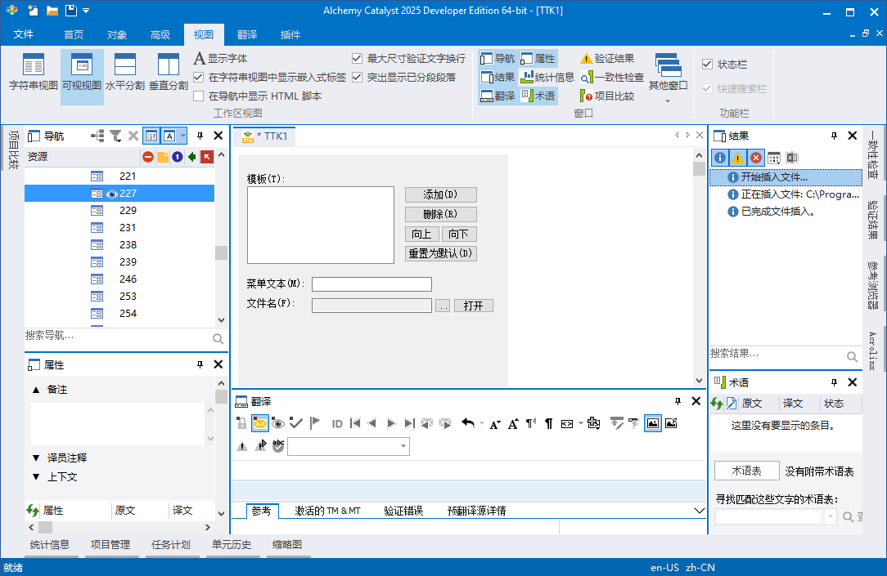The image size is (887, 576).
Task: Toggle the 属性 window button in ribbon
Action: click(538, 59)
